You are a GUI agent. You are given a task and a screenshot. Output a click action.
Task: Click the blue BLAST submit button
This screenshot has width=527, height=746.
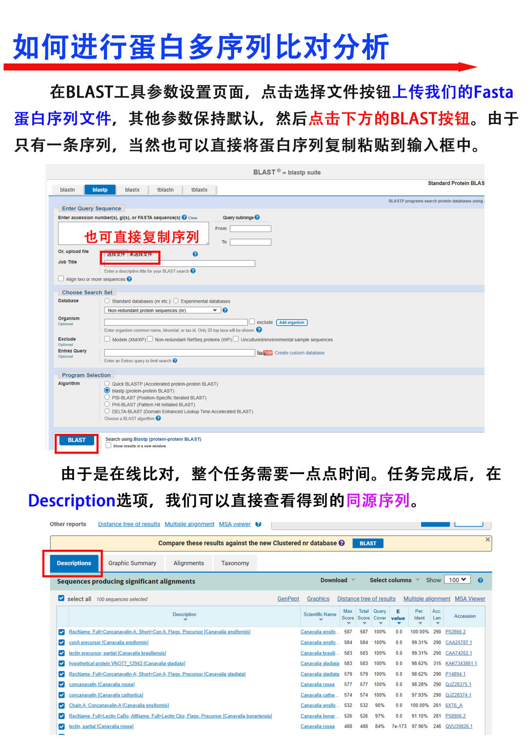(77, 440)
